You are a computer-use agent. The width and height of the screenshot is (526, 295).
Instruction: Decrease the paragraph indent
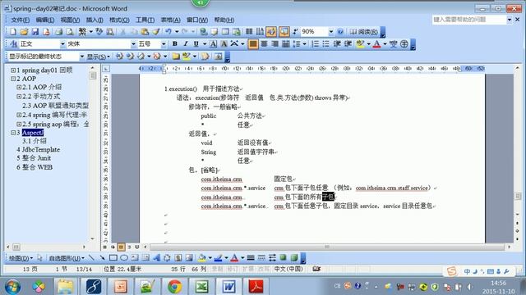pyautogui.click(x=337, y=43)
